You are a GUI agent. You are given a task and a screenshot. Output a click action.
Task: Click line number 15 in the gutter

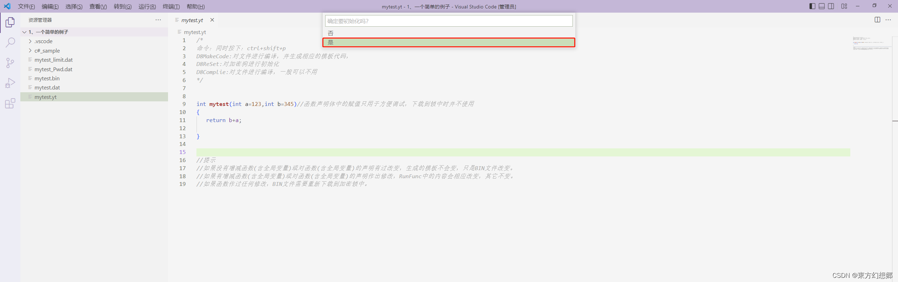click(182, 152)
